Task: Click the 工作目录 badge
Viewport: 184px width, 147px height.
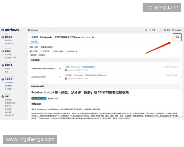Action: (69, 75)
